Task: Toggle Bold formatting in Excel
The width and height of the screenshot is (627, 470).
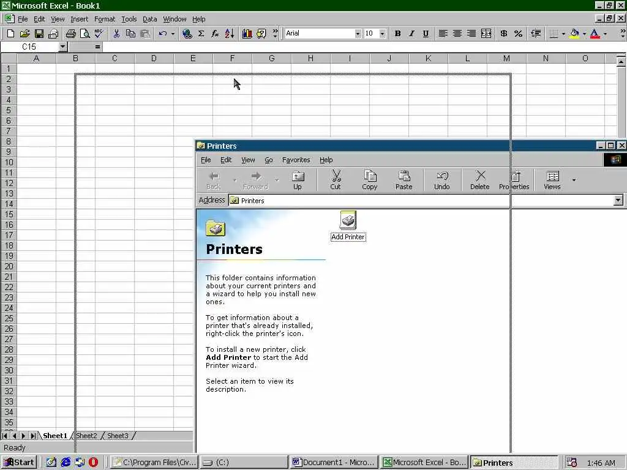Action: pos(397,34)
